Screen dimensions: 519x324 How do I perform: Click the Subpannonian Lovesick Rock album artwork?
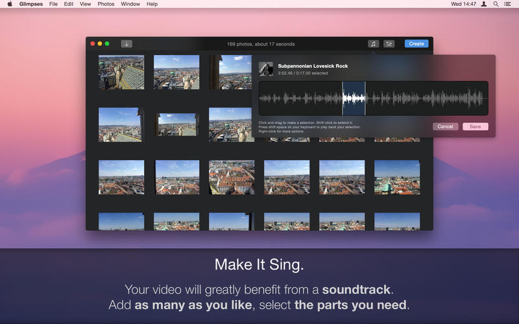pos(266,69)
